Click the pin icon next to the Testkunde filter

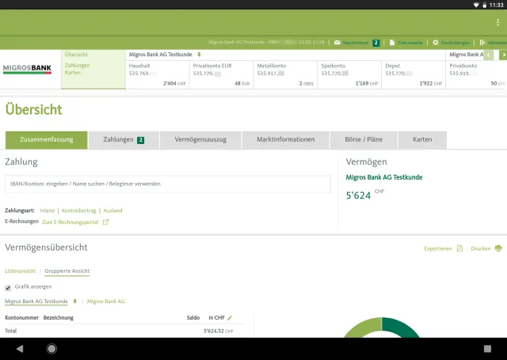pos(74,301)
